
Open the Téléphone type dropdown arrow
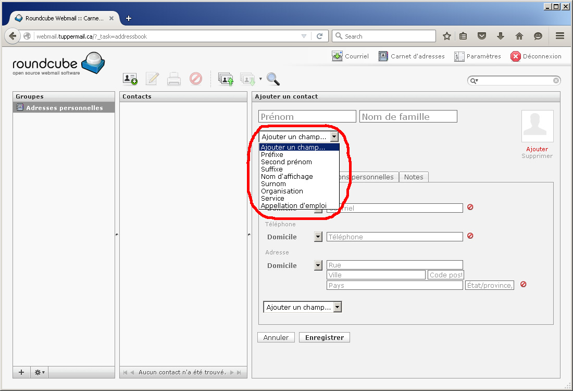pos(318,237)
